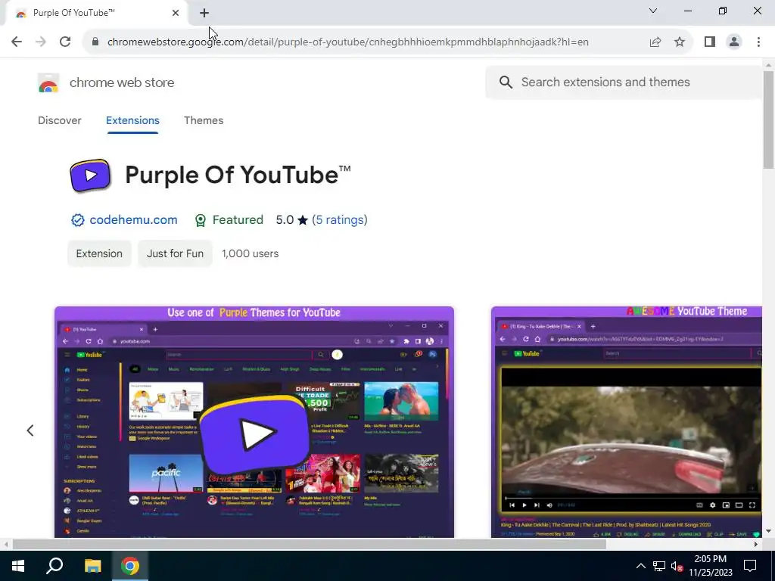Bookmark this tab with the star icon
The width and height of the screenshot is (775, 581).
[x=680, y=42]
